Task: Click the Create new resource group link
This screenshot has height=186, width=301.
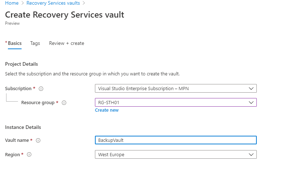Action: click(x=106, y=110)
